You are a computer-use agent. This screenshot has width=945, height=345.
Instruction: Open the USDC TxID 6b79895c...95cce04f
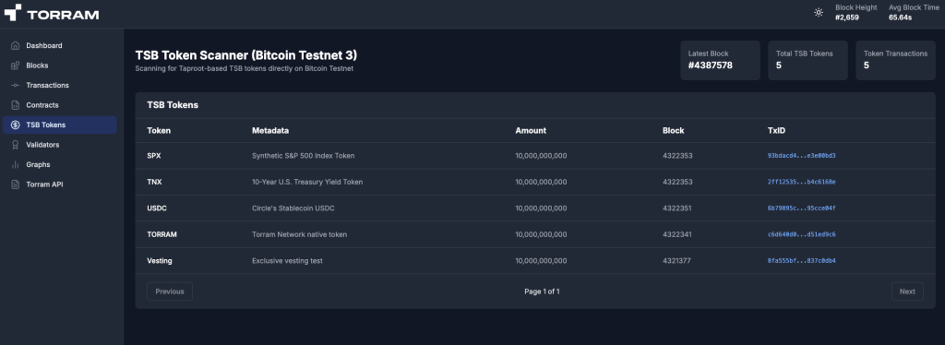(x=801, y=208)
